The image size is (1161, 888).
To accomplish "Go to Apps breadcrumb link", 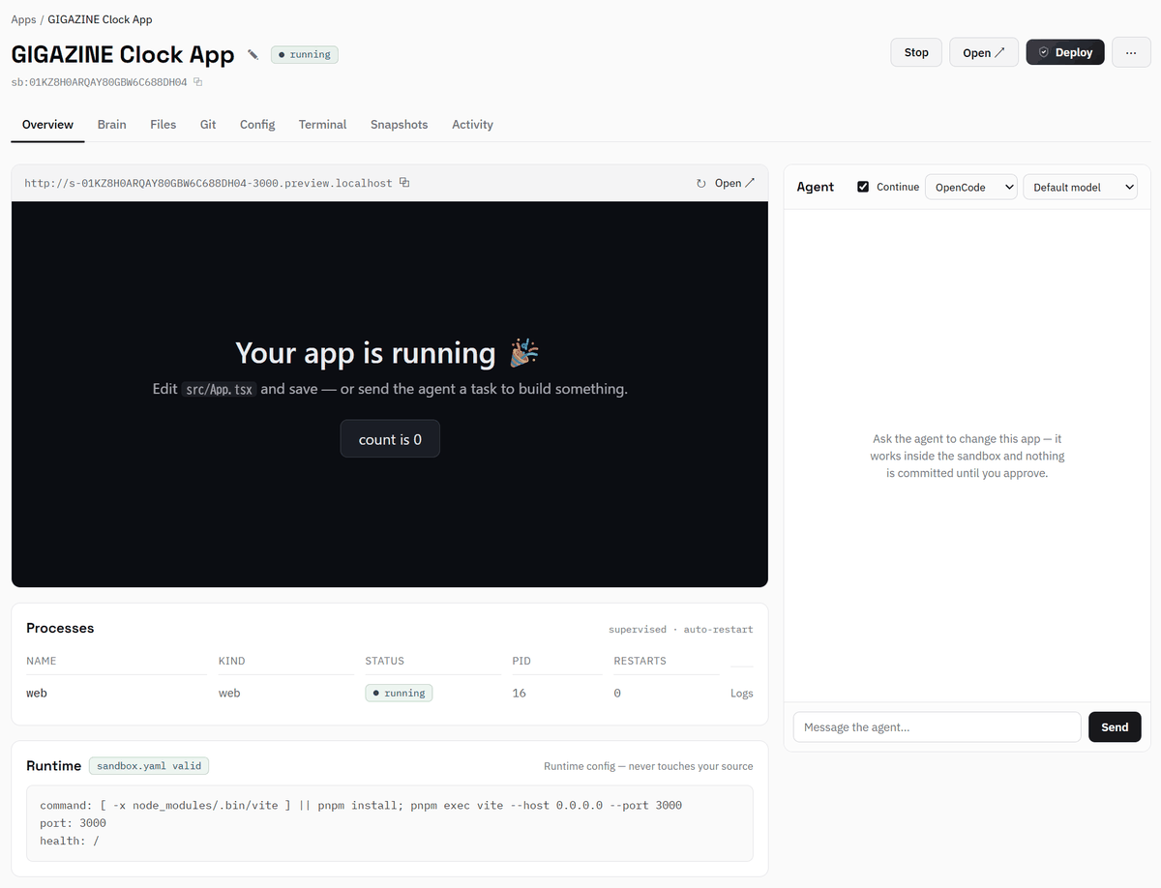I will click(23, 19).
